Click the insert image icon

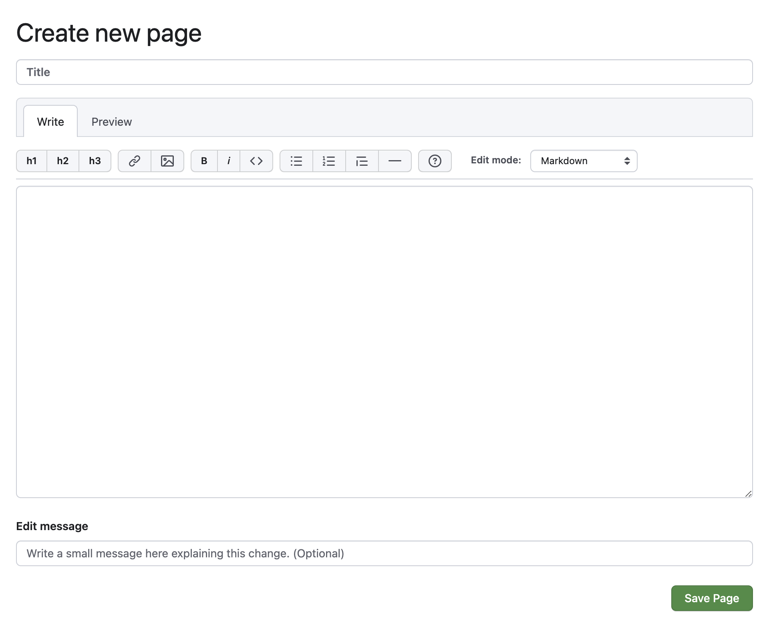tap(167, 161)
